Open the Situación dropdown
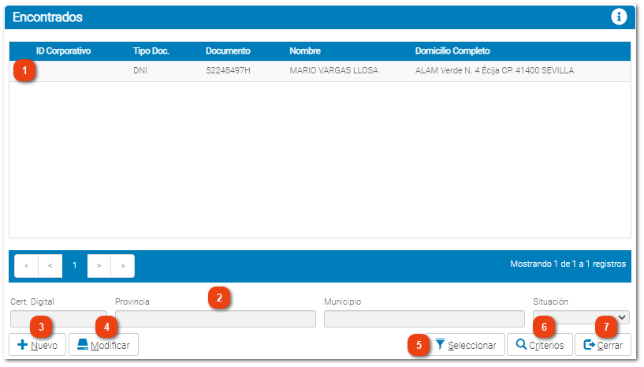The width and height of the screenshot is (644, 367). tap(581, 317)
